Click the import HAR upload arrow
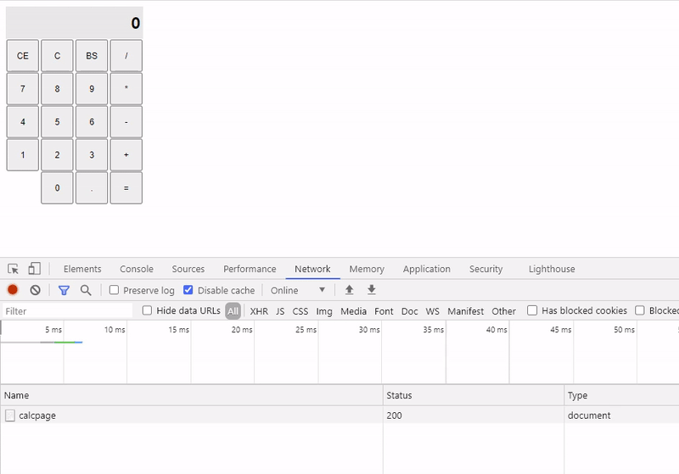The width and height of the screenshot is (679, 474). (349, 290)
